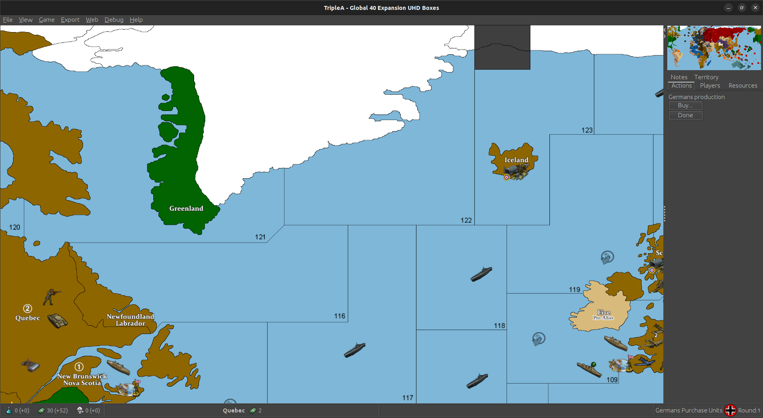Open the Export menu

tap(70, 20)
